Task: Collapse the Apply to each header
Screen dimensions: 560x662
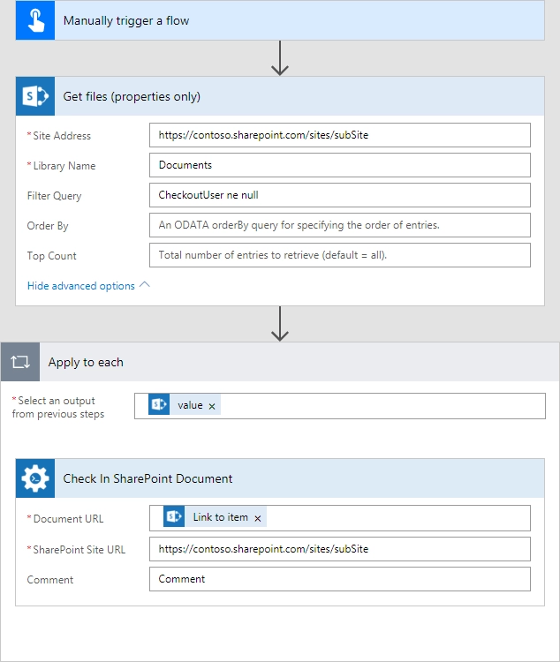Action: pos(280,362)
